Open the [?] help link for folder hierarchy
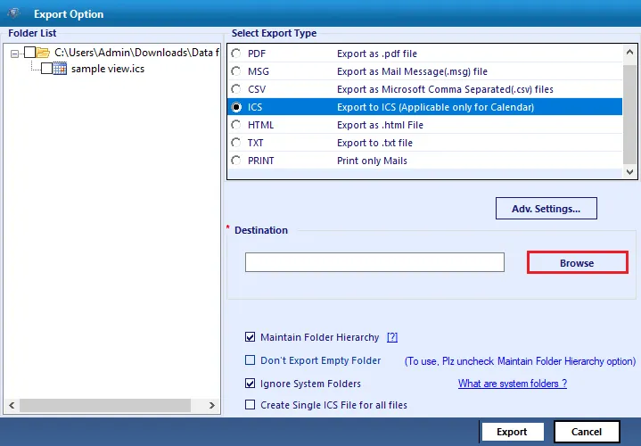 [392, 337]
